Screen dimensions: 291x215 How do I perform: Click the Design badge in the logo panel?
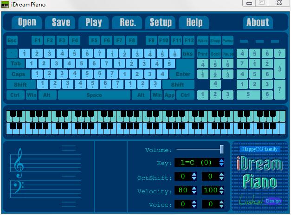(x=273, y=201)
